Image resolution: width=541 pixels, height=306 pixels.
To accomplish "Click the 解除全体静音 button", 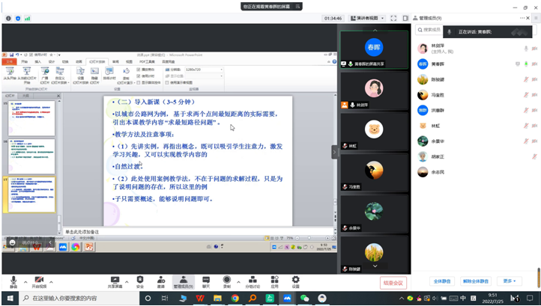I will (476, 281).
